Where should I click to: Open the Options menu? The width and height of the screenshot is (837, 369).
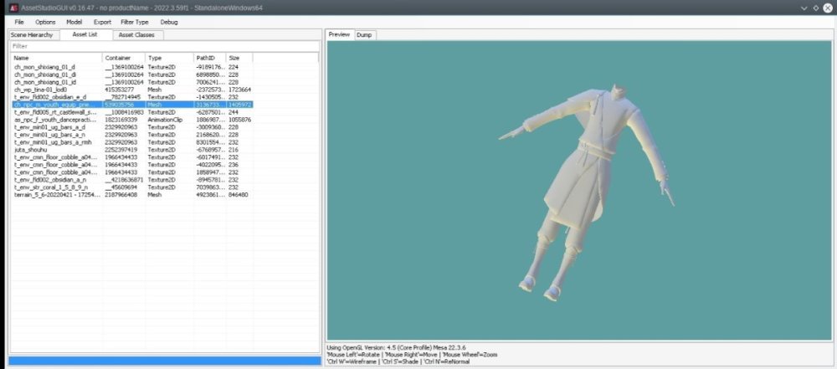coord(45,22)
